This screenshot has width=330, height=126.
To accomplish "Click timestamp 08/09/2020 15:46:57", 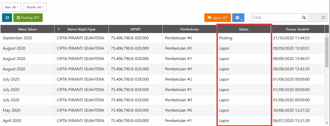I will click(291, 59).
